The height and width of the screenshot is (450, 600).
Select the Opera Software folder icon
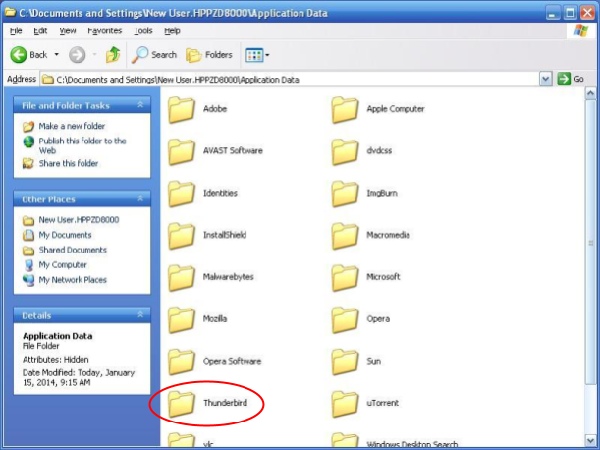click(182, 362)
